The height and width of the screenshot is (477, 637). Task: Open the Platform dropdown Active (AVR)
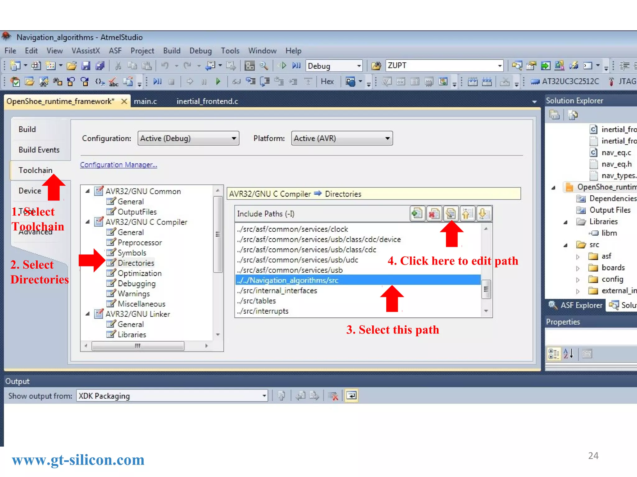pos(342,138)
